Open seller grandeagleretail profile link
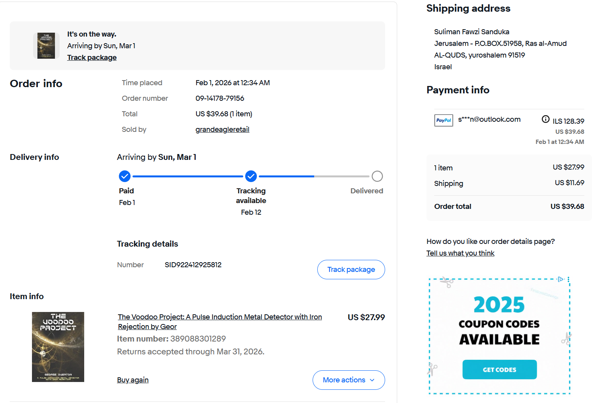Image resolution: width=603 pixels, height=403 pixels. [x=222, y=130]
